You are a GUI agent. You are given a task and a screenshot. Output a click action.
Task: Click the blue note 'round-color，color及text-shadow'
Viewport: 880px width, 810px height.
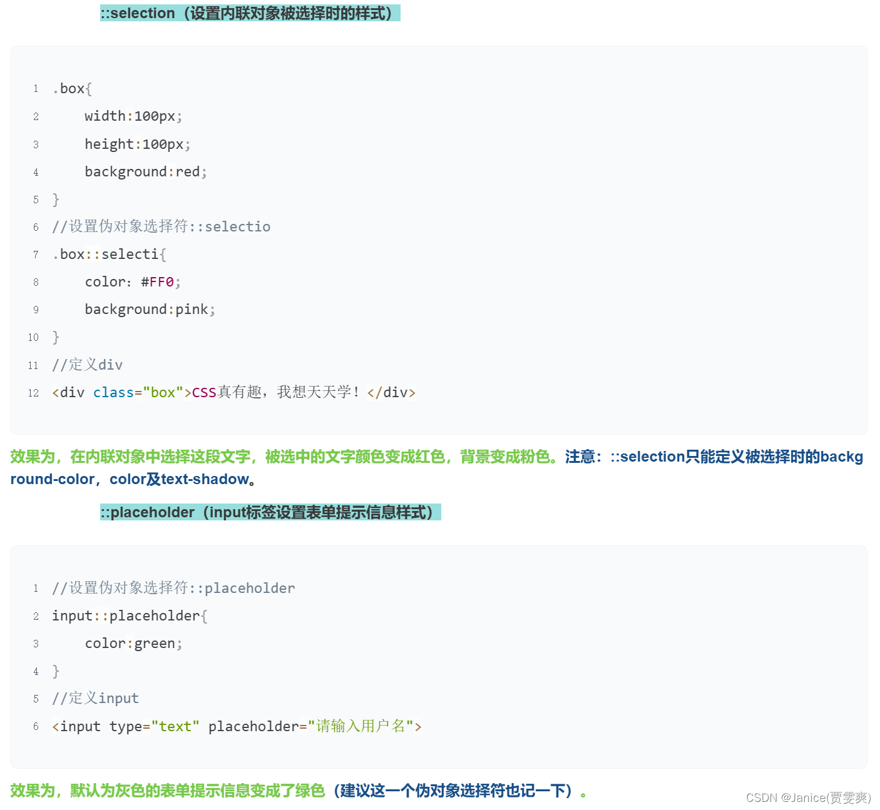(x=130, y=479)
